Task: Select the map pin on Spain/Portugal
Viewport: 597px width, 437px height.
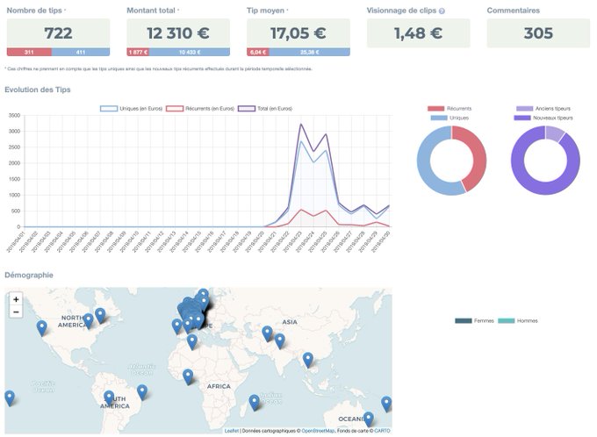Action: (176, 326)
